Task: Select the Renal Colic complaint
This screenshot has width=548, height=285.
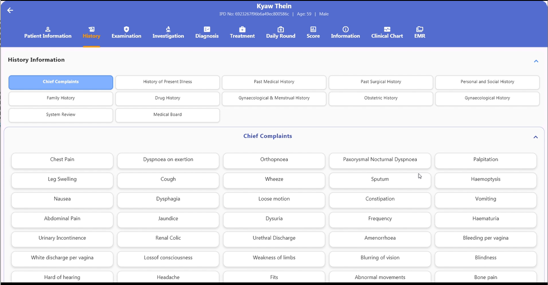Action: [168, 238]
